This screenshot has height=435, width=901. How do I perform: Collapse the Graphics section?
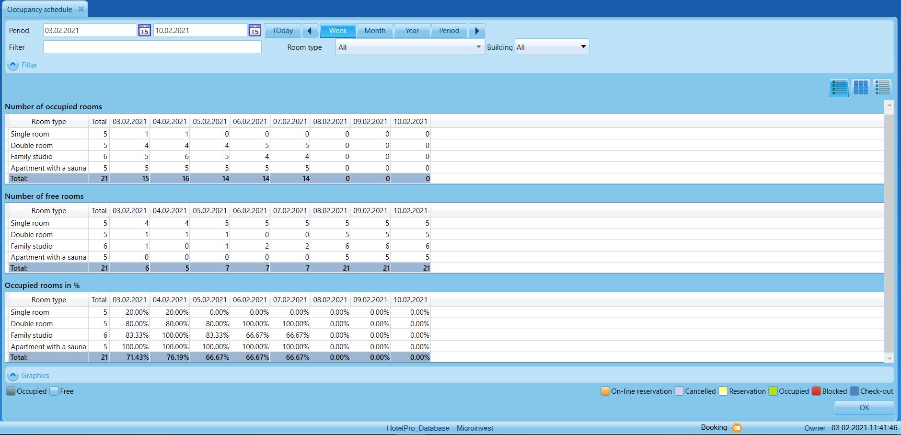tap(13, 376)
